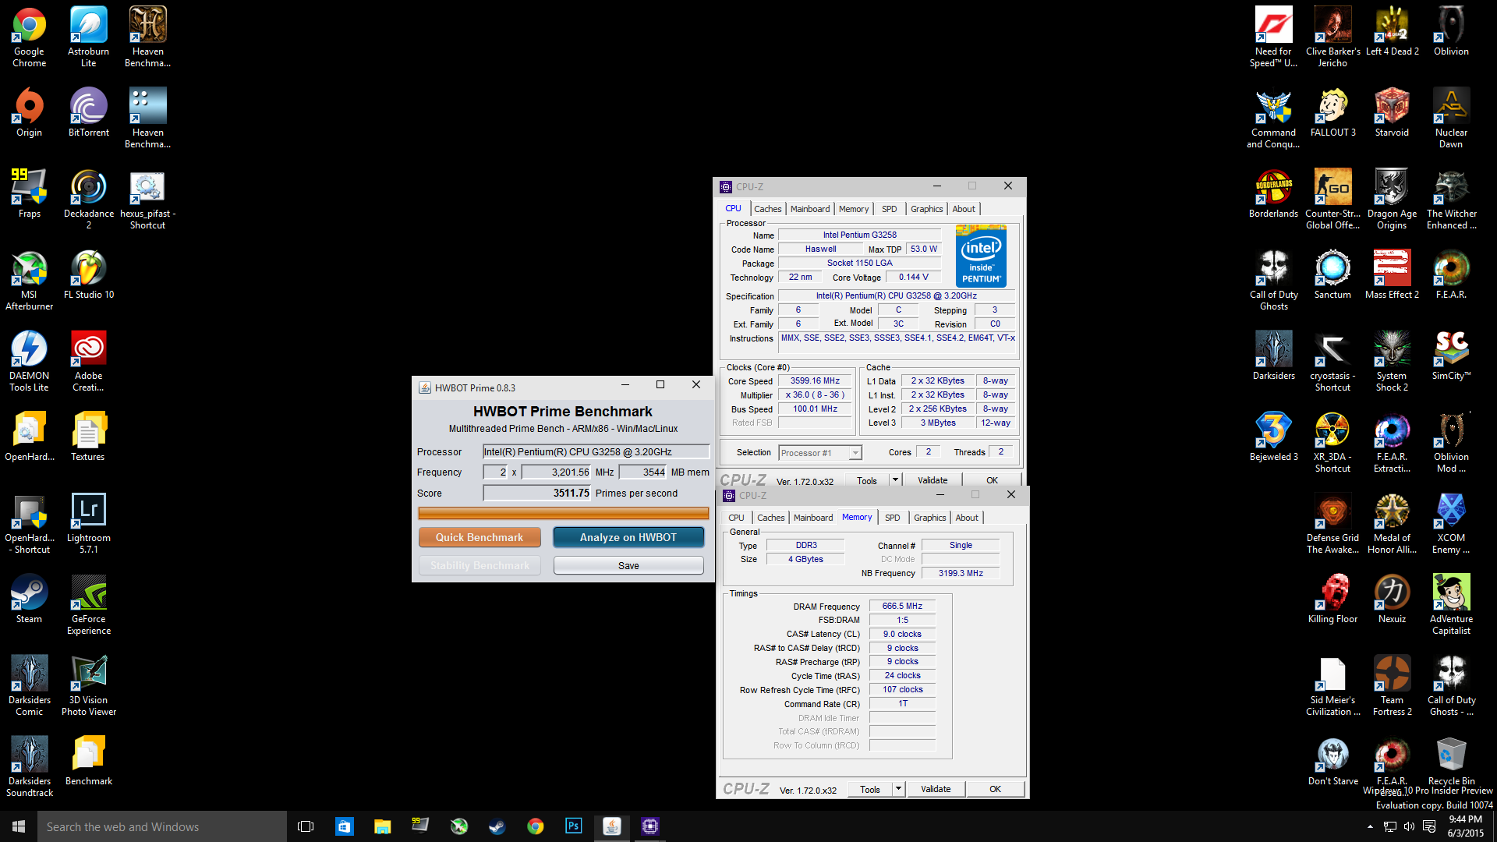Launch Team Fortress 2 shortcut
The width and height of the screenshot is (1497, 842).
coord(1392,686)
